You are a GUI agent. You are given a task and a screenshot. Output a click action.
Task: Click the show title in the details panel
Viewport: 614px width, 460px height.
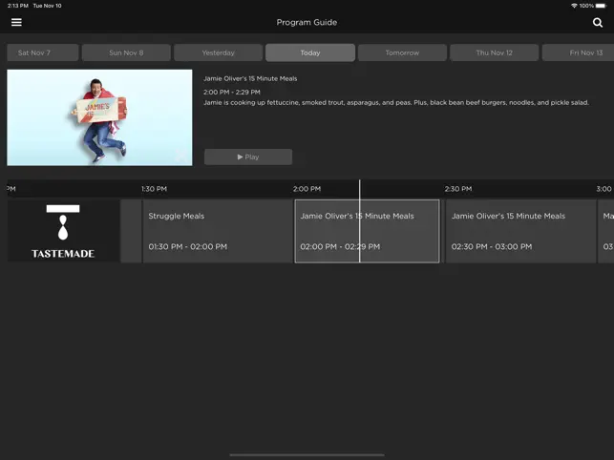[250, 78]
